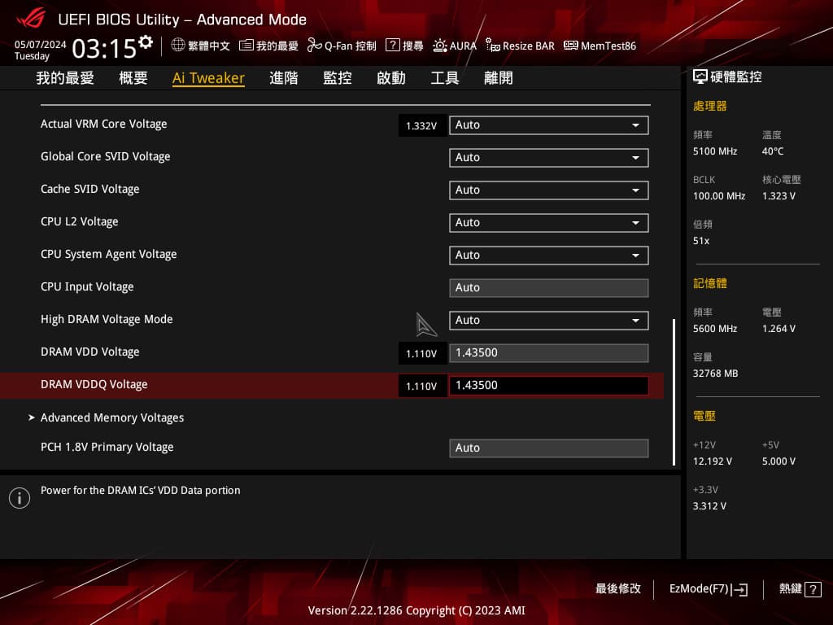Open High DRAM Voltage Mode dropdown
Viewport: 833px width, 625px height.
[x=549, y=321]
